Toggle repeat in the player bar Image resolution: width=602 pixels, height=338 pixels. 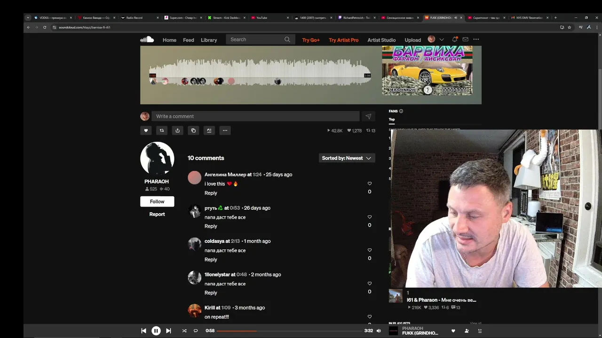pos(196,331)
